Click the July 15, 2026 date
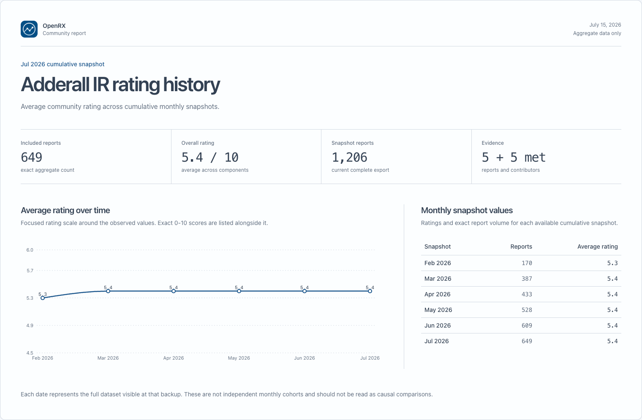 (x=605, y=25)
